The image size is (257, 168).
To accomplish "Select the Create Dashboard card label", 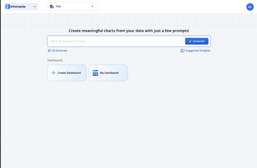I will [69, 73].
